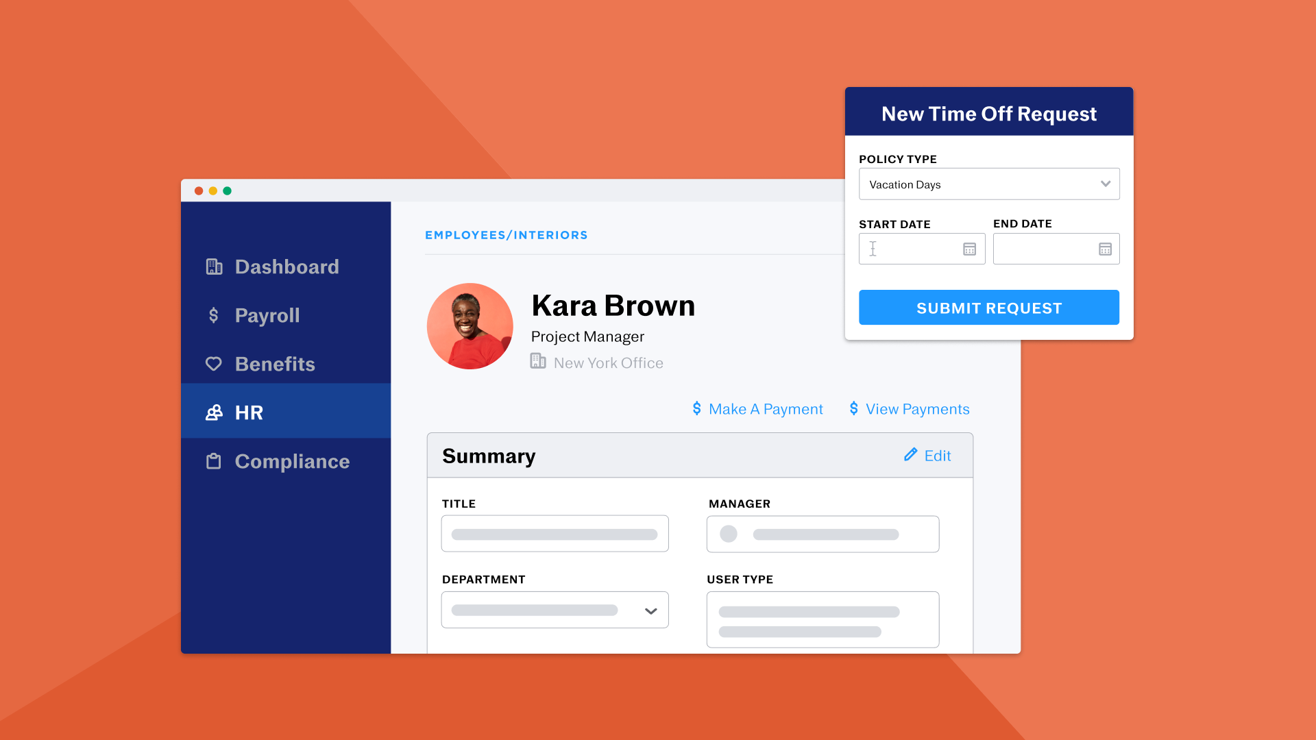The width and height of the screenshot is (1316, 740).
Task: Open the Employees/Interiors breadcrumb
Action: coord(506,235)
